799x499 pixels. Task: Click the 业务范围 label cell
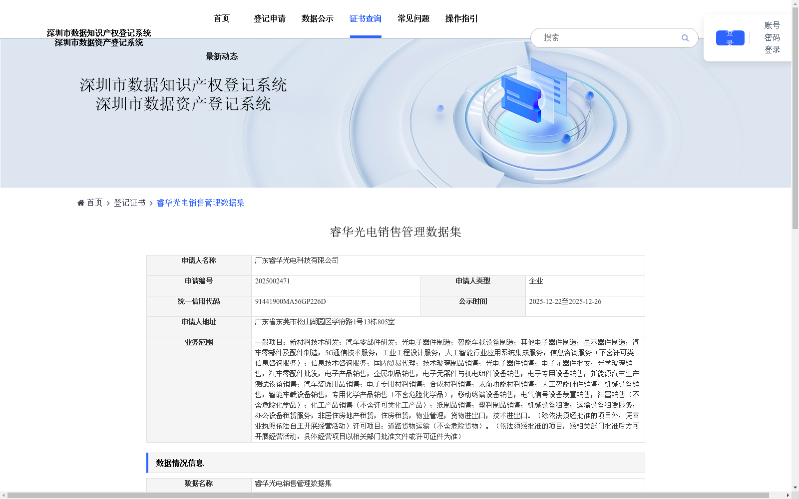199,390
